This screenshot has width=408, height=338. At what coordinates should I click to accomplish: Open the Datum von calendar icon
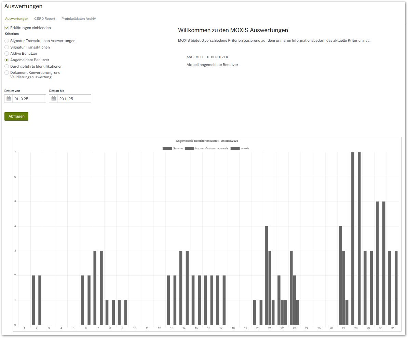click(x=9, y=99)
